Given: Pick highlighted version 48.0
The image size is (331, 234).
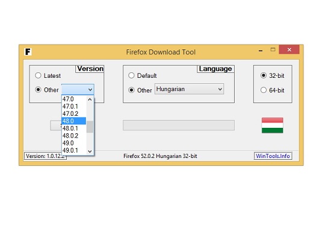Looking at the screenshot, I should pyautogui.click(x=74, y=121).
